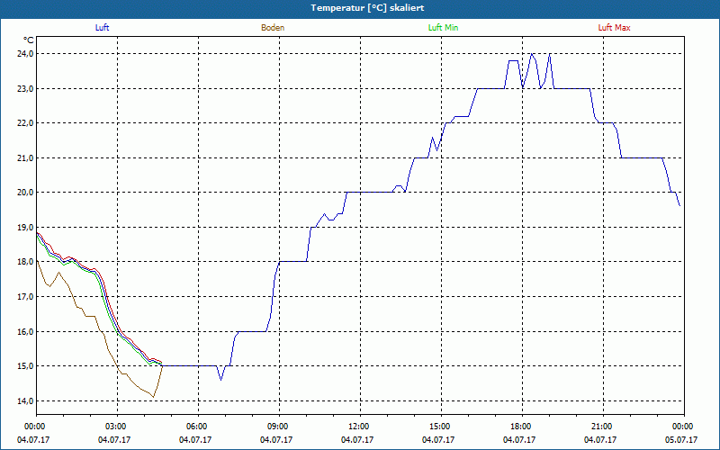Image resolution: width=720 pixels, height=450 pixels.
Task: Click the 16,0 y-axis value
Action: pos(26,331)
